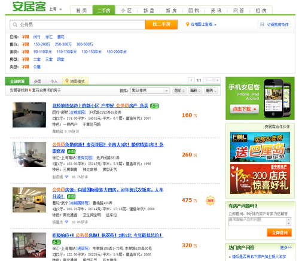Open the first listing's bedroom thumbnail
Screen dimensions: 299x261
[x=29, y=115]
